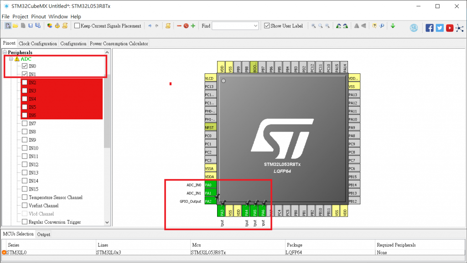The width and height of the screenshot is (467, 263).
Task: Click the scroll icon after the Redo arrow
Action: tap(168, 26)
